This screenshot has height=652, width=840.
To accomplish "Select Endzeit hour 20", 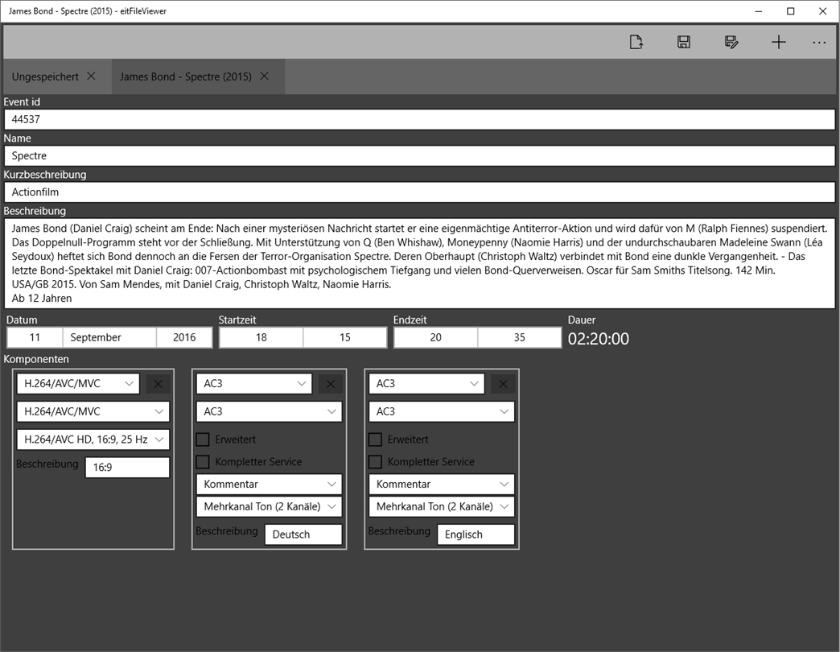I will pyautogui.click(x=436, y=337).
